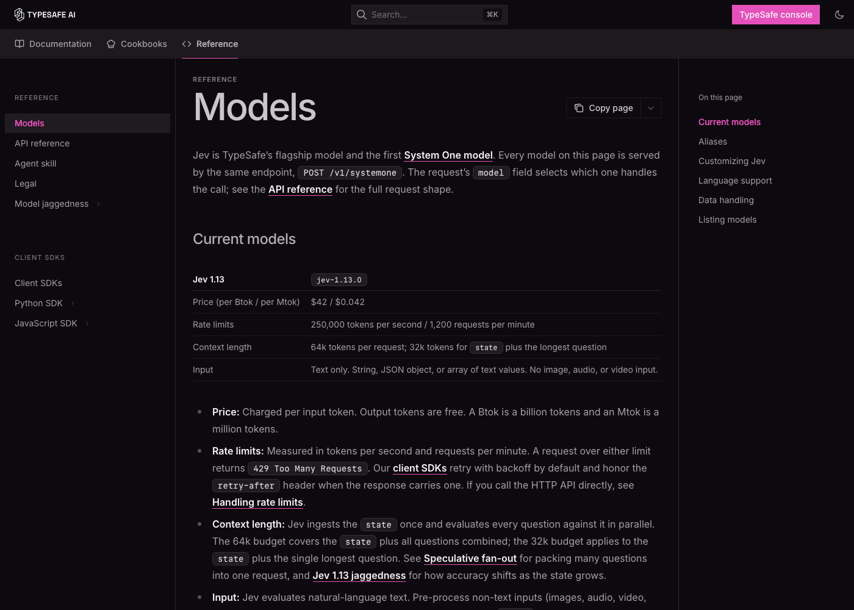The image size is (854, 610).
Task: Jump to Data handling section
Action: (x=726, y=200)
